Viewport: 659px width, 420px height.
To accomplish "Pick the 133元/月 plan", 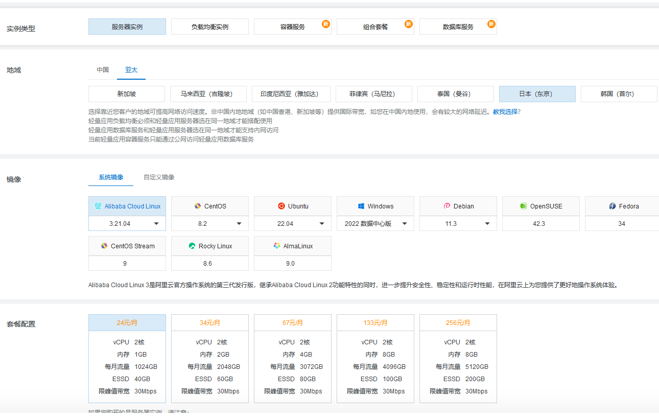I will pos(375,359).
